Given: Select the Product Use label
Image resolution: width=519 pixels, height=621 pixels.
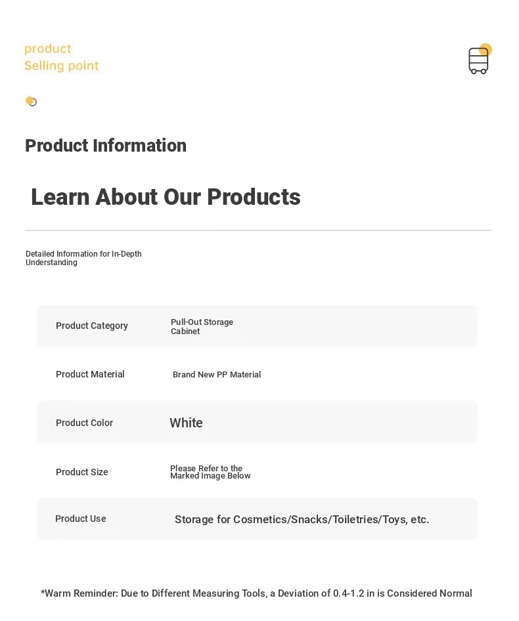Looking at the screenshot, I should point(81,519).
